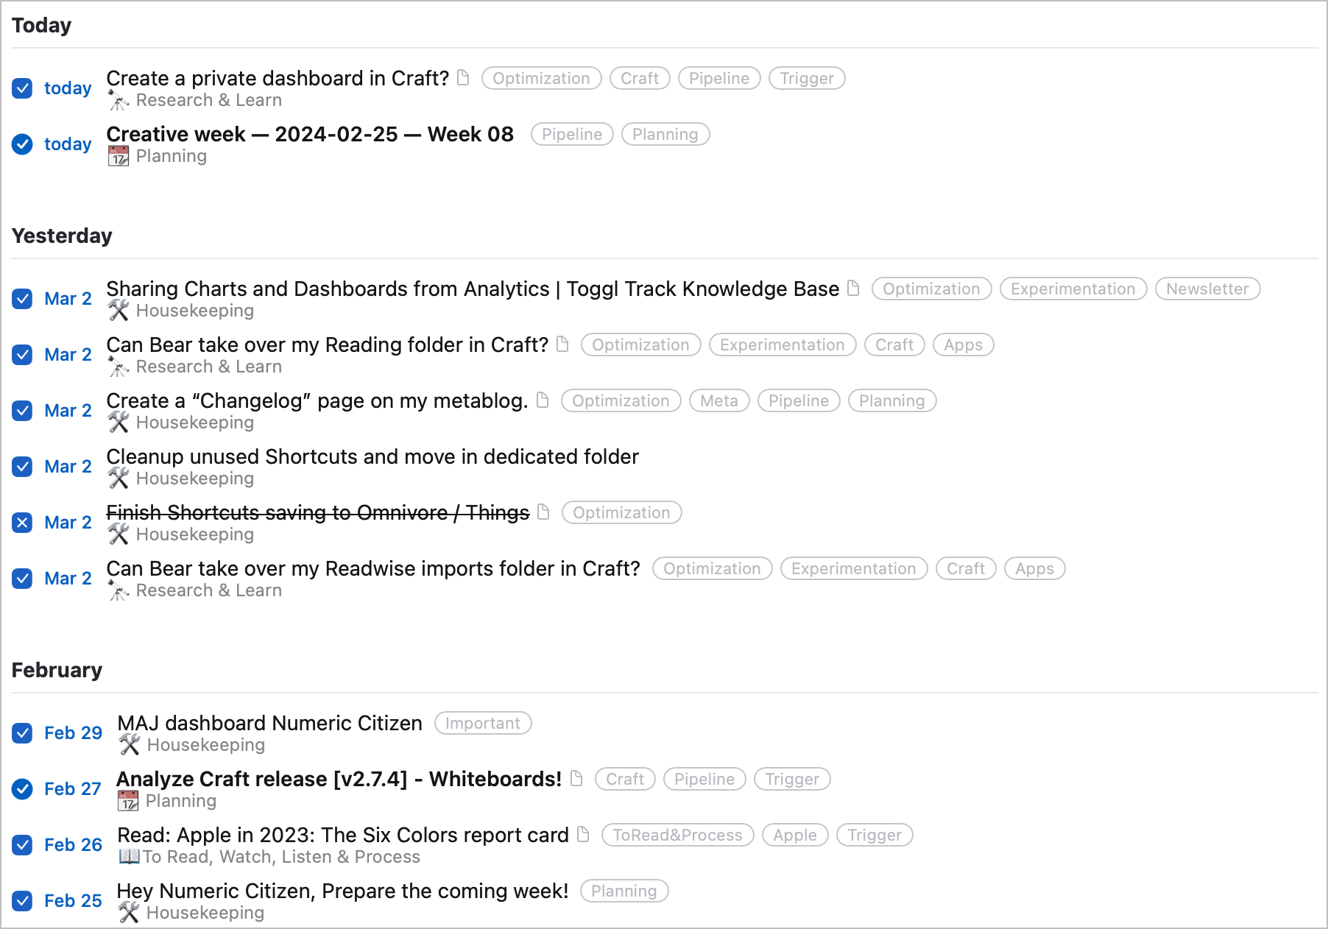Open 'Analyze Craft release [v2.7.4] - Whiteboards!' title

pyautogui.click(x=339, y=779)
